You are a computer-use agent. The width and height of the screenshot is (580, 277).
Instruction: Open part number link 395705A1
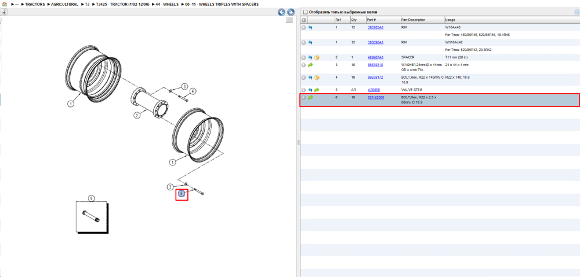coord(375,27)
